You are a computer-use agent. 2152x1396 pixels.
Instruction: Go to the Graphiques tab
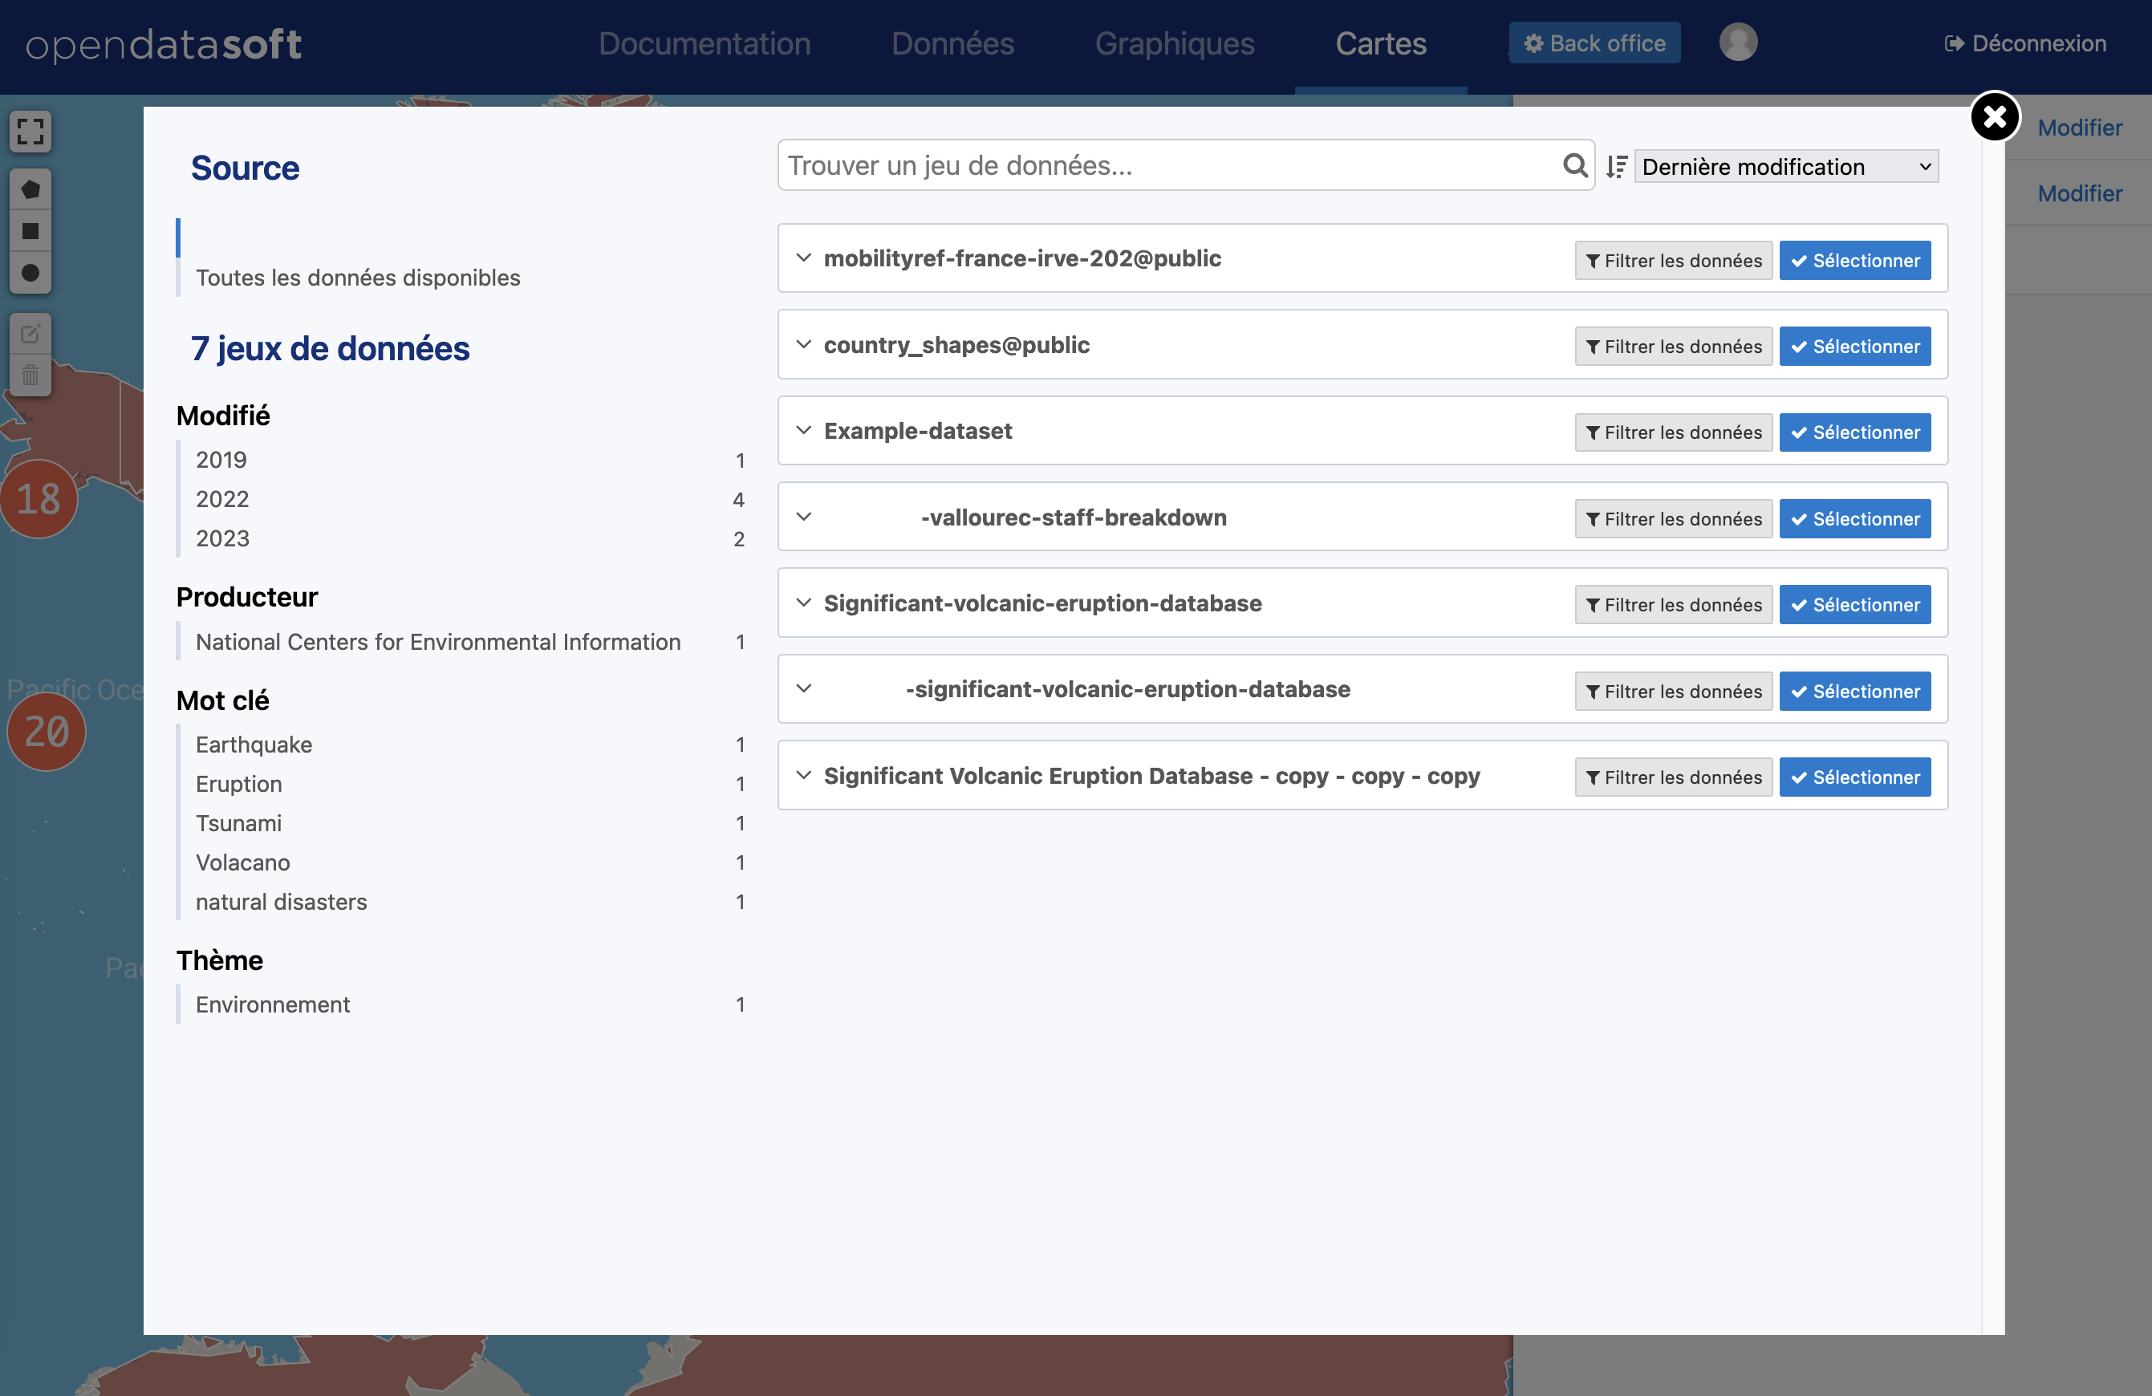pyautogui.click(x=1174, y=43)
